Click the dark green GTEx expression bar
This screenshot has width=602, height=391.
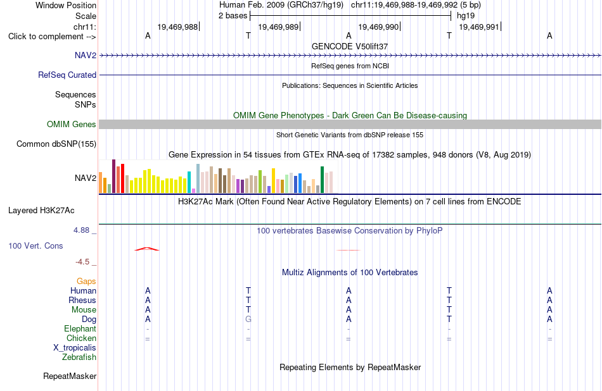[x=322, y=180]
